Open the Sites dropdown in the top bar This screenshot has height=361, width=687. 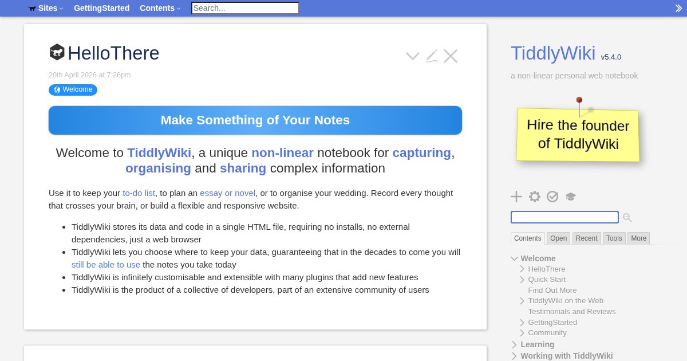pos(46,8)
